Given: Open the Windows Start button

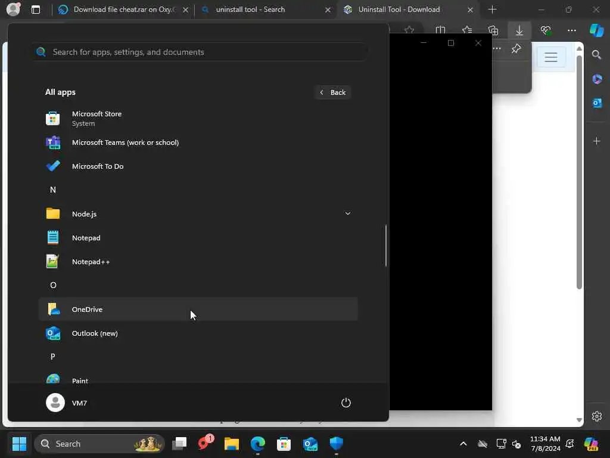Looking at the screenshot, I should pos(19,444).
